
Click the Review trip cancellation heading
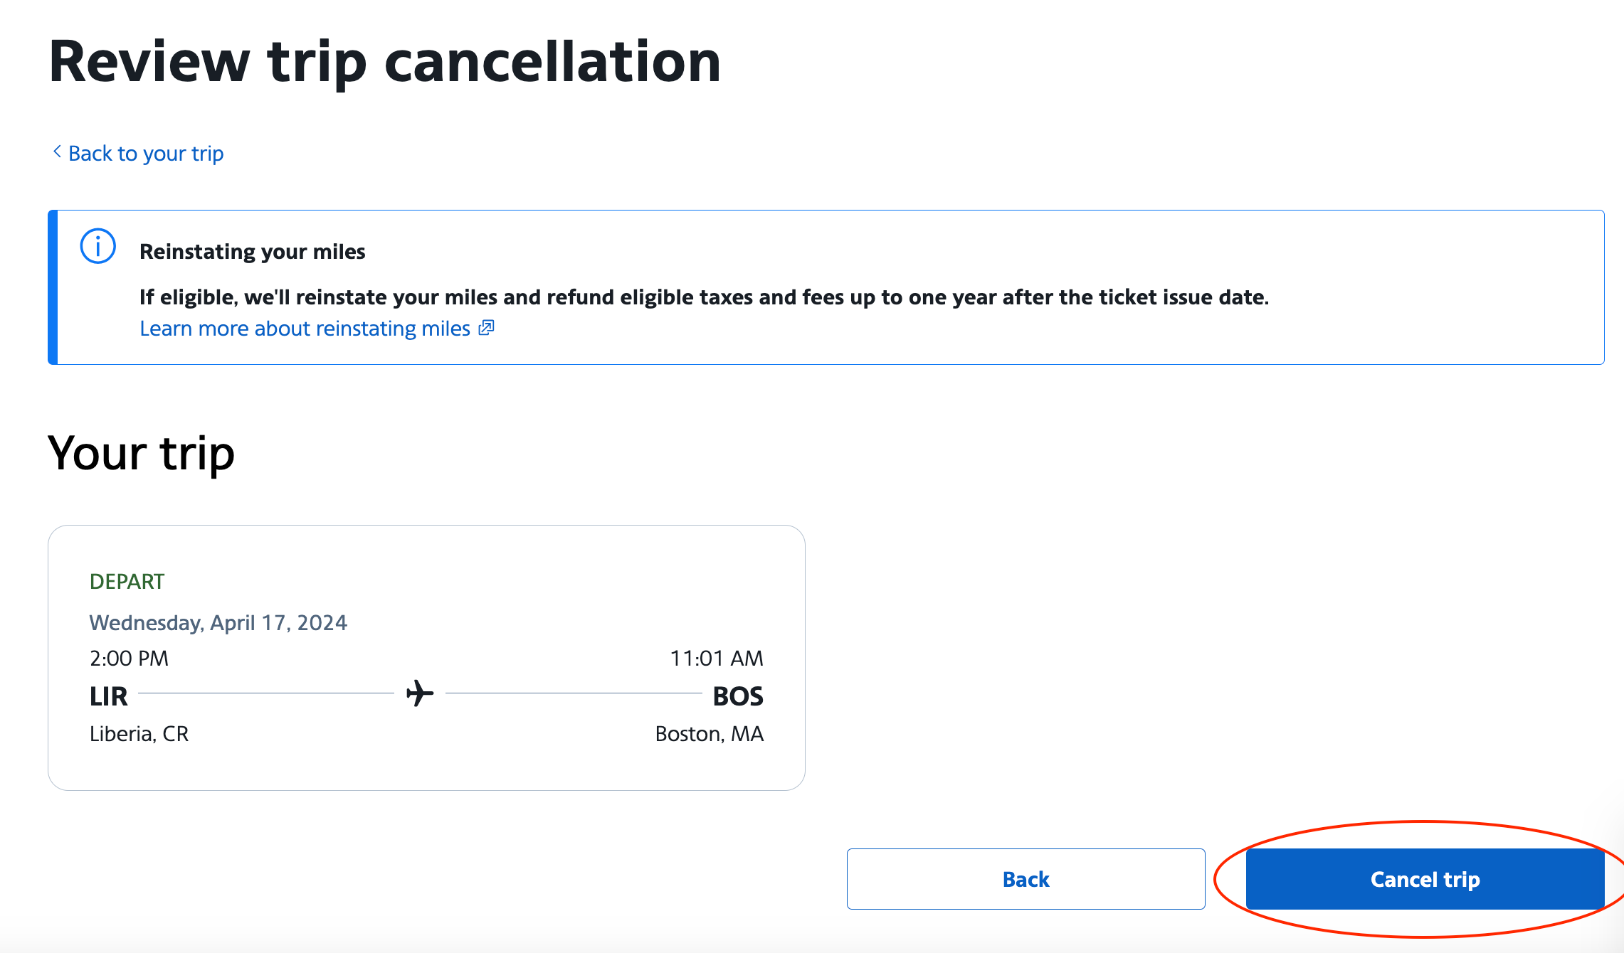point(384,62)
